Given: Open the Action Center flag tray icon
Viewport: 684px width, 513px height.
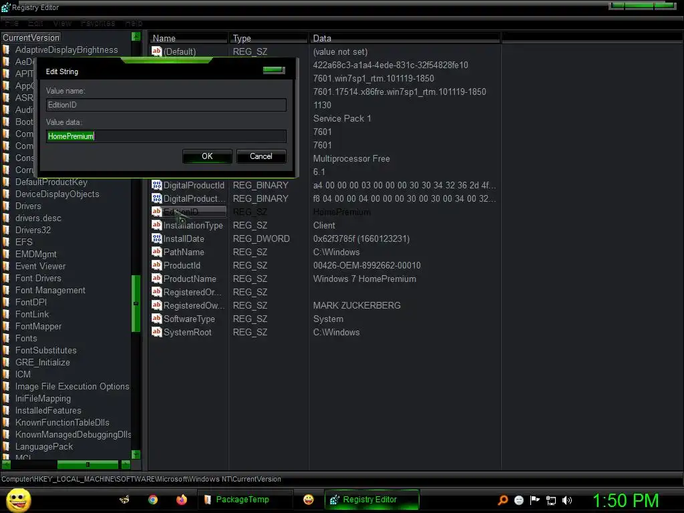Looking at the screenshot, I should coord(535,500).
